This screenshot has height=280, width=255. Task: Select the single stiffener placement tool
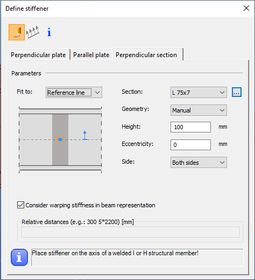(x=17, y=32)
